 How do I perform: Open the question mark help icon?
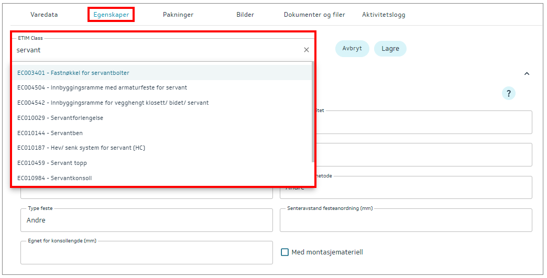pyautogui.click(x=508, y=93)
